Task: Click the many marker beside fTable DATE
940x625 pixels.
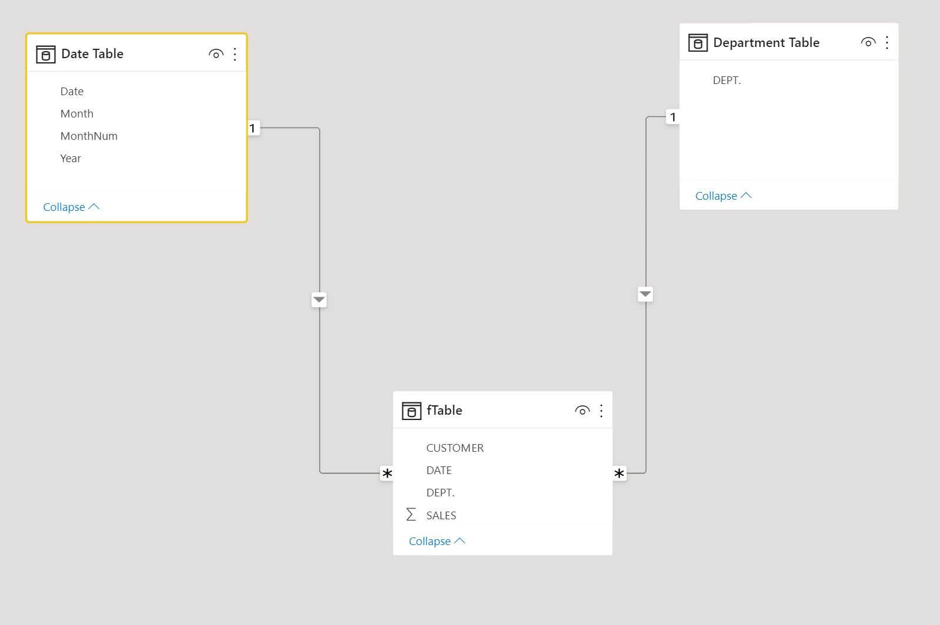Action: coord(386,473)
